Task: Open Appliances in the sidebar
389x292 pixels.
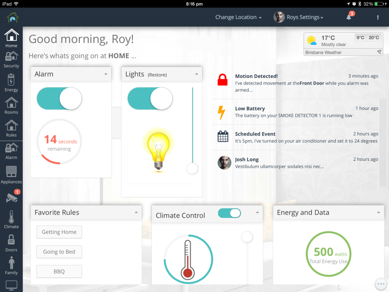Action: pos(12,175)
